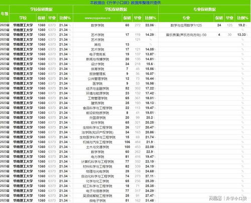
Task: Click the 416 graduates for 电力学院
Action: [x=138, y=157]
